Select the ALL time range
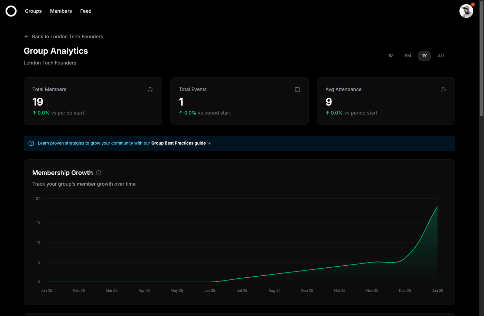Screen dimensions: 484x316 click(441, 56)
